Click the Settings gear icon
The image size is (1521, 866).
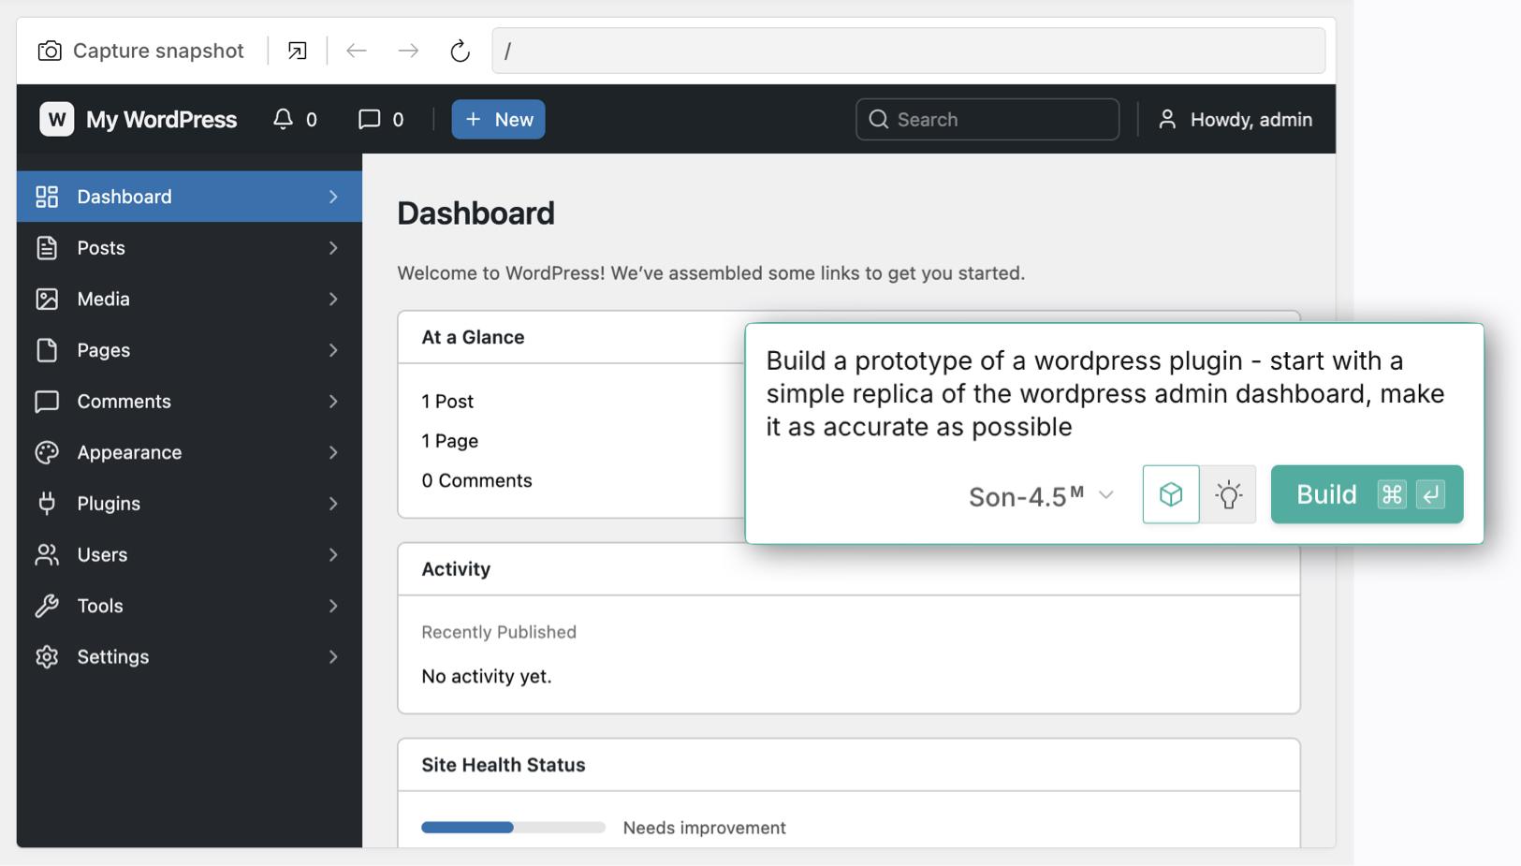click(x=47, y=656)
